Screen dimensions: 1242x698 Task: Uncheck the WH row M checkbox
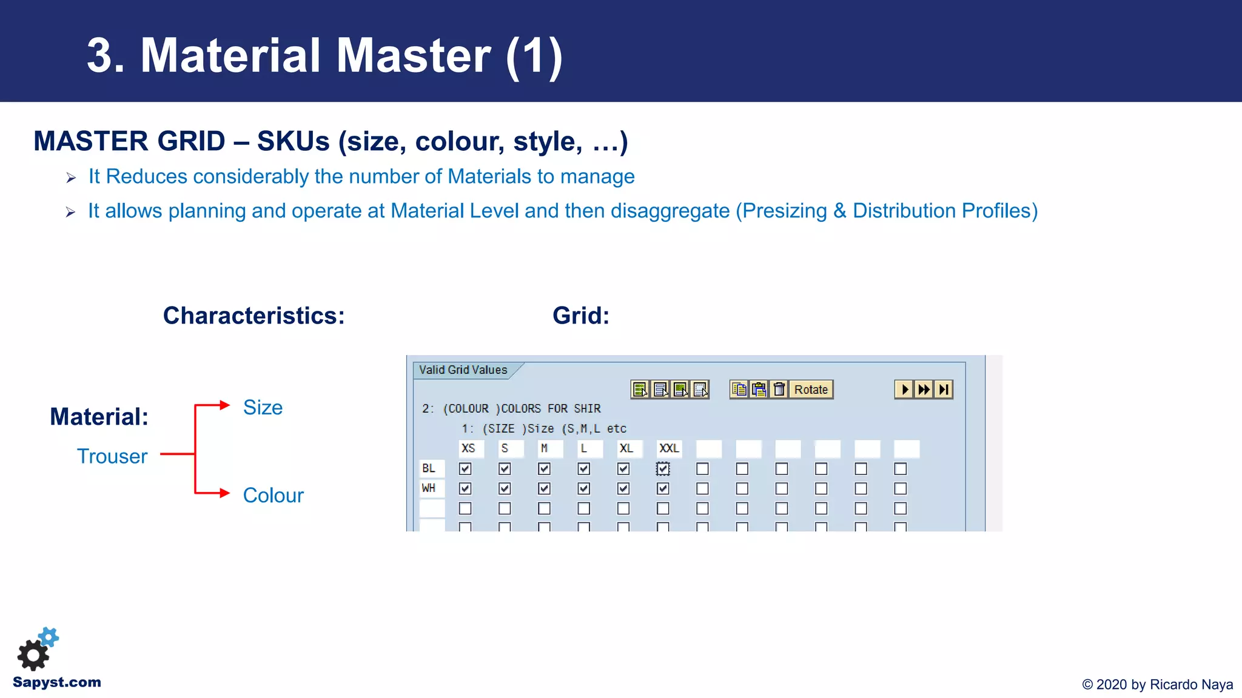(x=545, y=488)
